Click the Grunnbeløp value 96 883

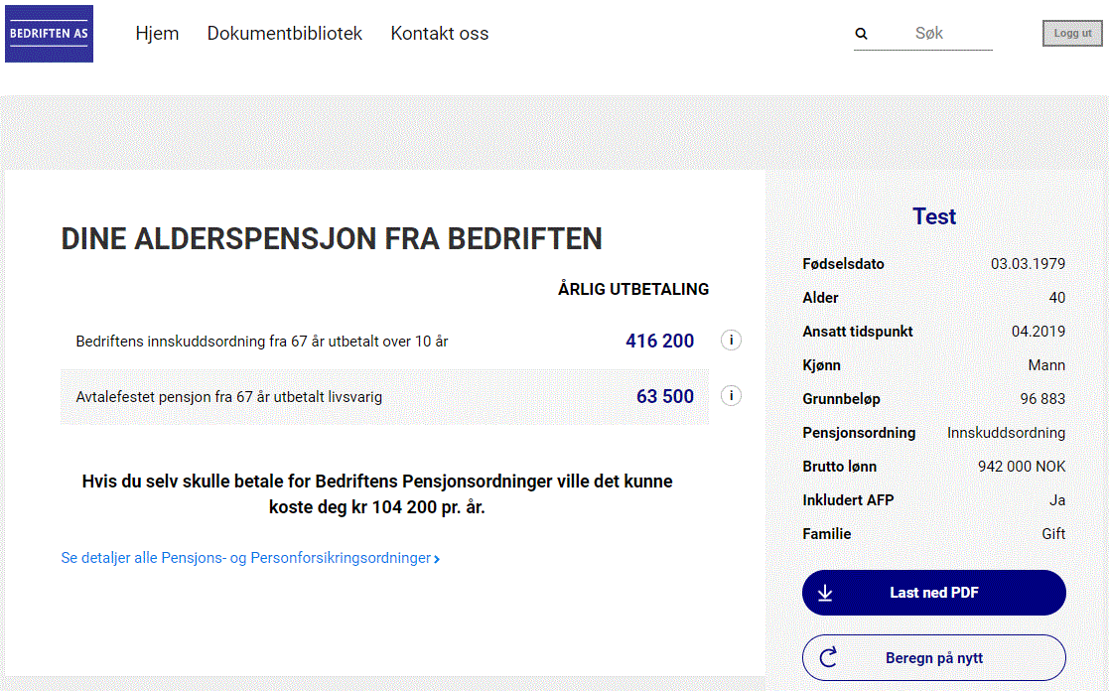1042,399
